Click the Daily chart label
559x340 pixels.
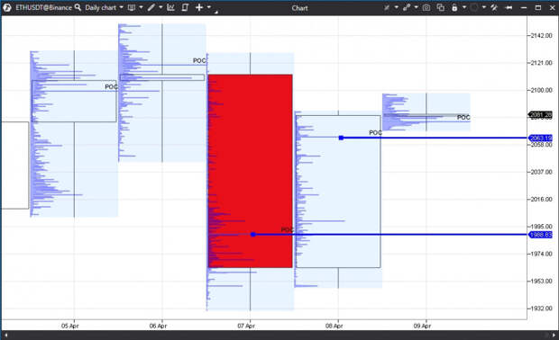pyautogui.click(x=101, y=7)
